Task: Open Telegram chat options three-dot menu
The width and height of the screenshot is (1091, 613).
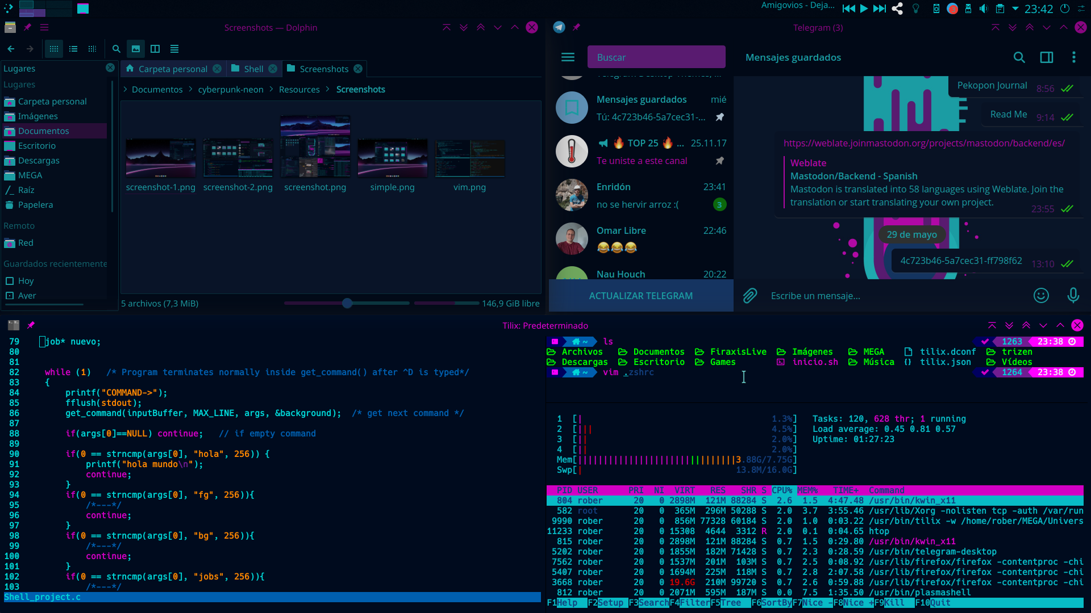Action: pos(1073,57)
